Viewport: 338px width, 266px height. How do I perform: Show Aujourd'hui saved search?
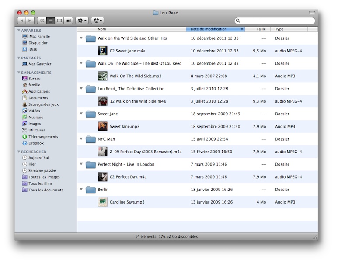point(36,158)
